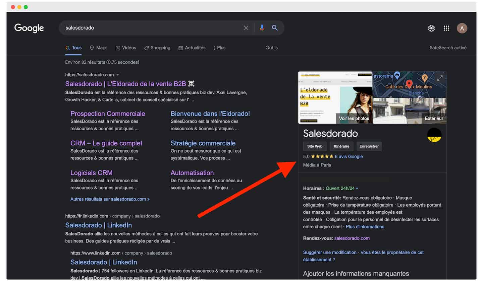
Task: Click the https://salesdorado.com URL text
Action: click(90, 75)
